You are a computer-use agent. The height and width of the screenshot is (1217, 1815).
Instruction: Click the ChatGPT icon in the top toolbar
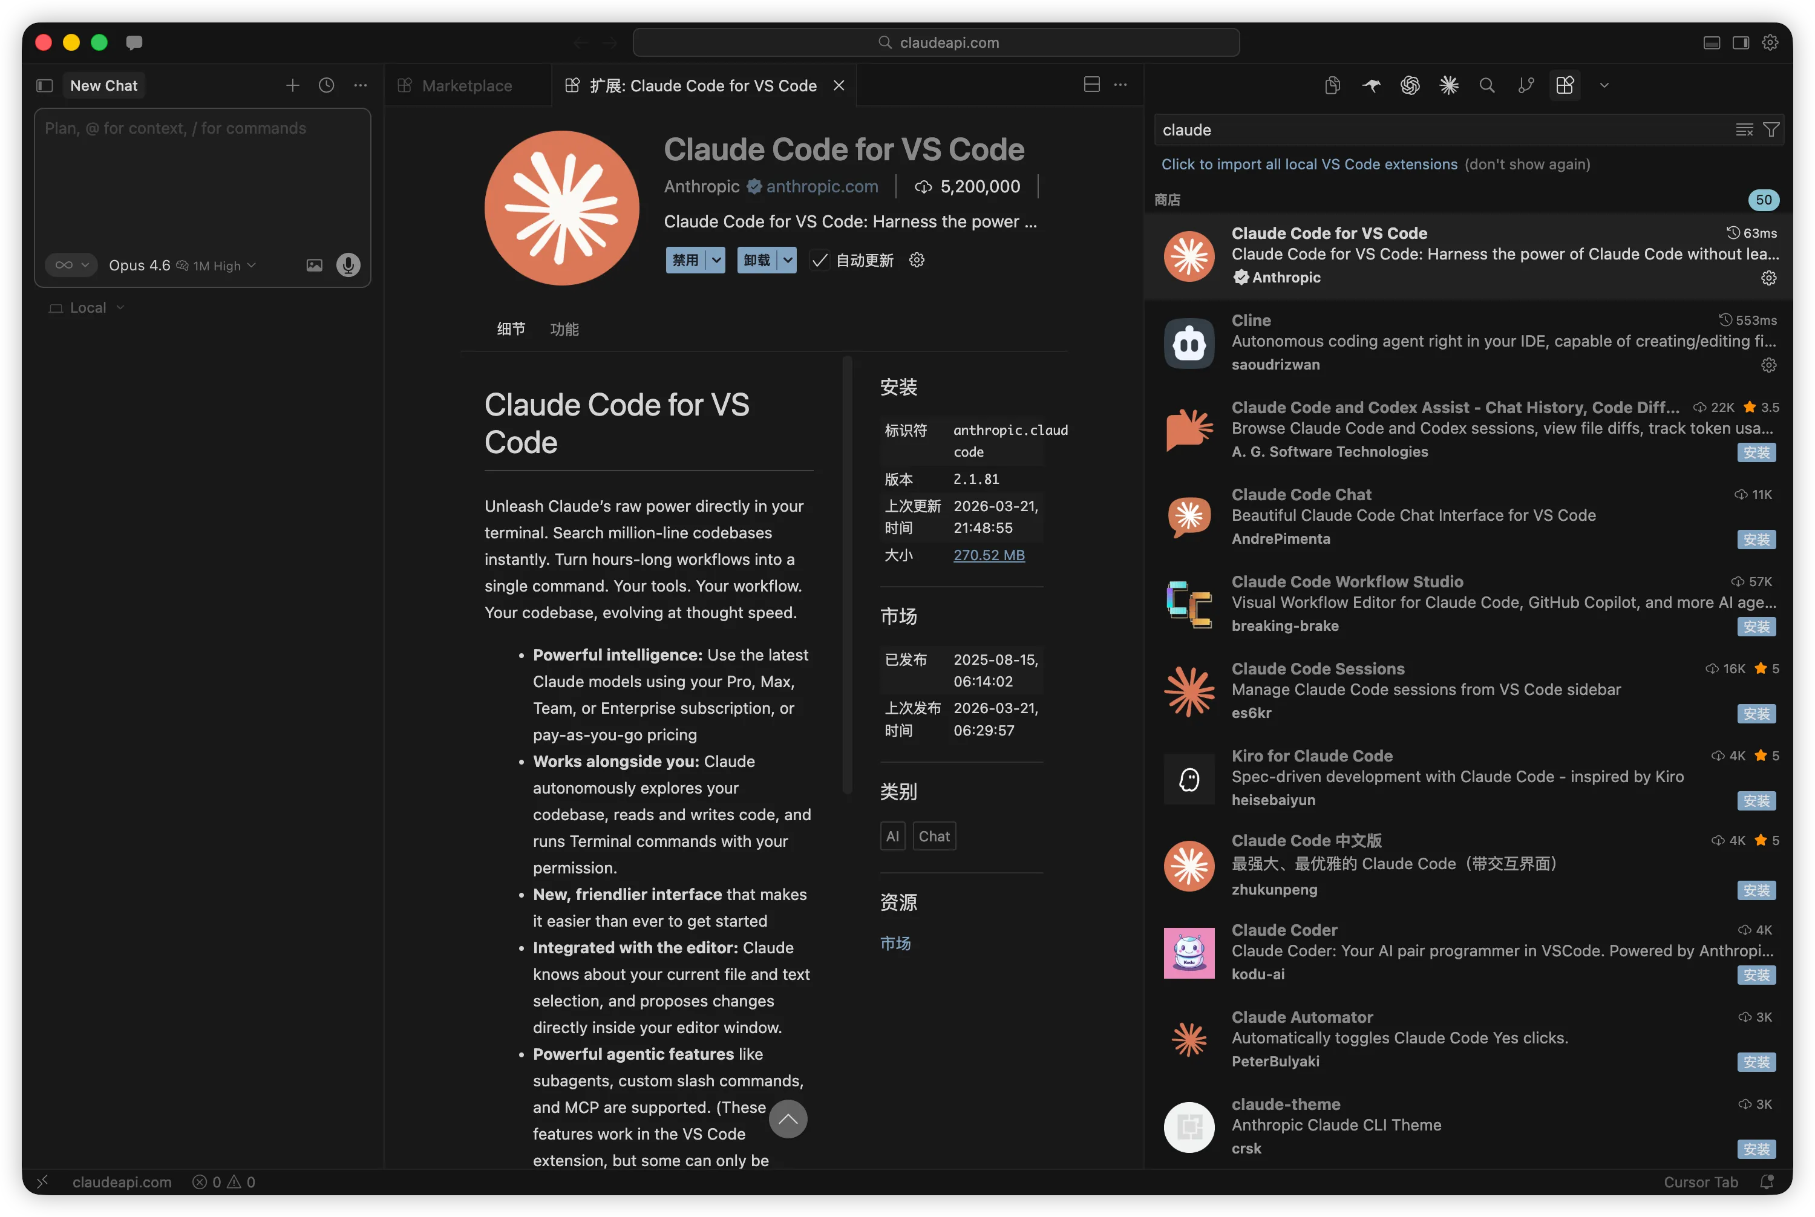pos(1410,85)
